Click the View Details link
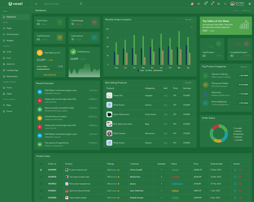This screenshot has height=202, width=254. (50, 75)
